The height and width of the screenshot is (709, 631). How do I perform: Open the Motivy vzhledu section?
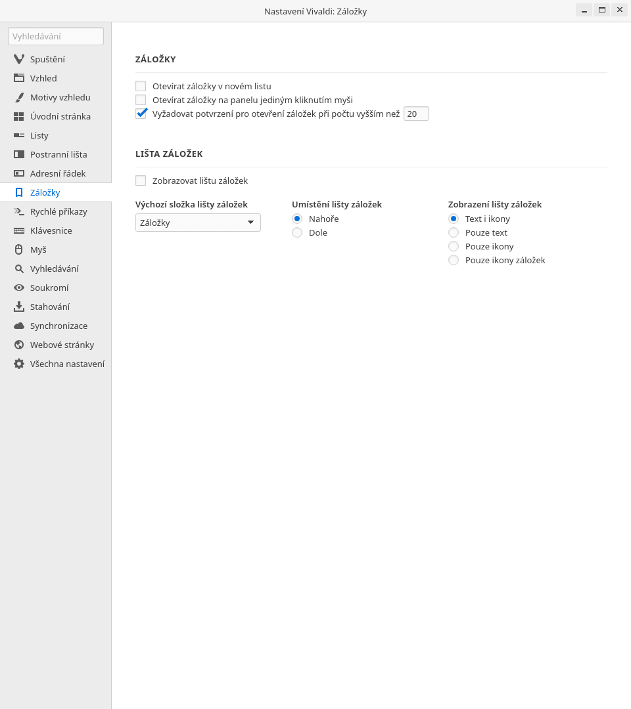coord(56,97)
